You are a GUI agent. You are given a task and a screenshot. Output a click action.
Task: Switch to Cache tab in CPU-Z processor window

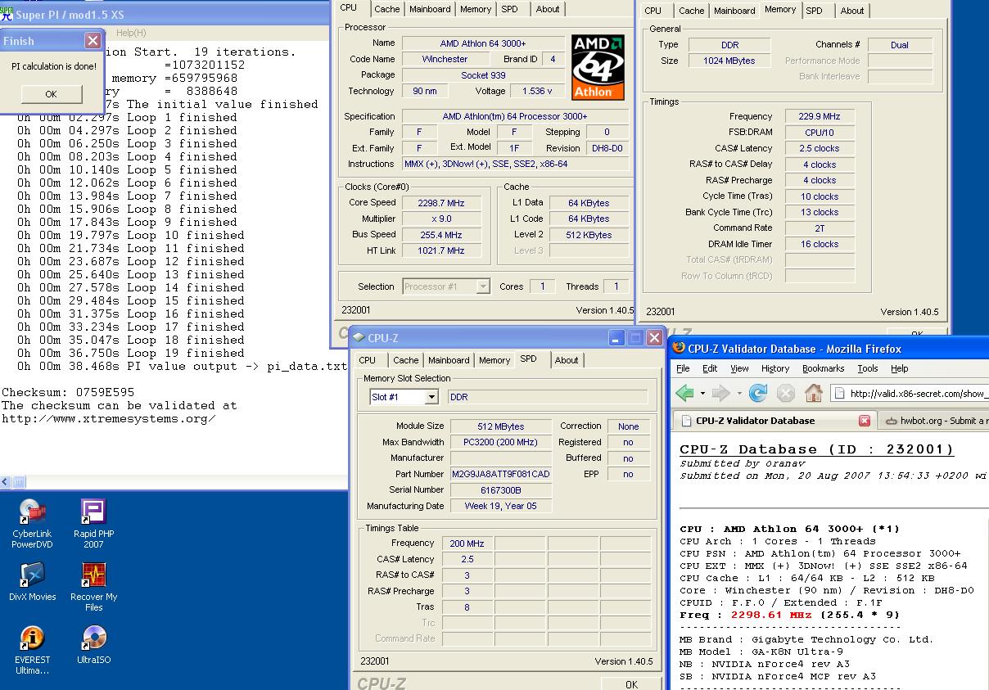click(x=387, y=9)
